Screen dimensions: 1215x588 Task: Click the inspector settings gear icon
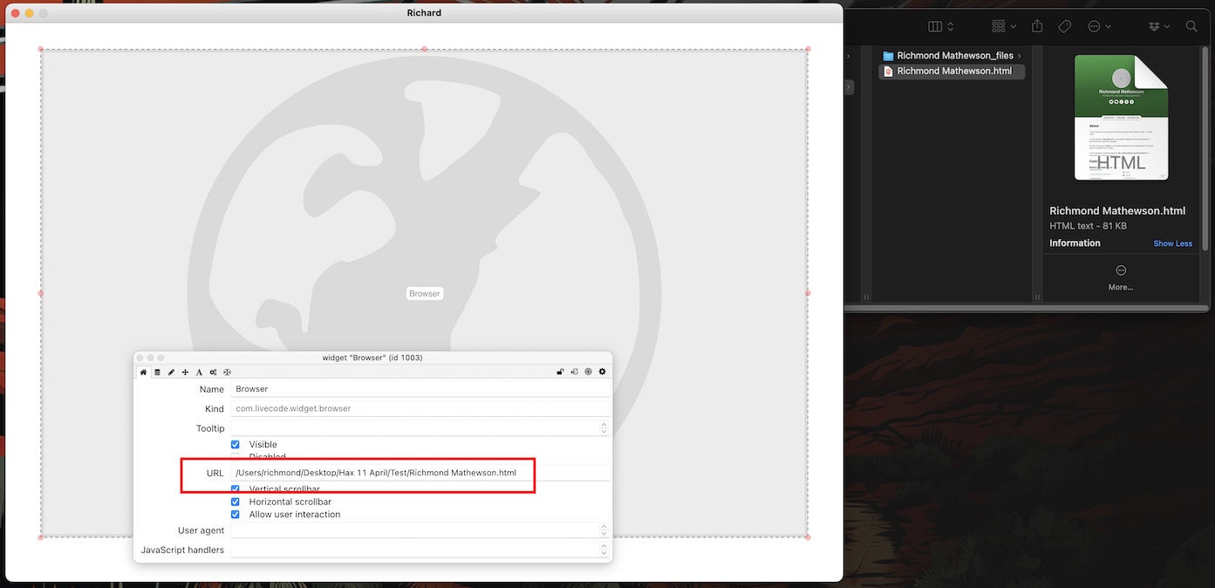tap(602, 372)
